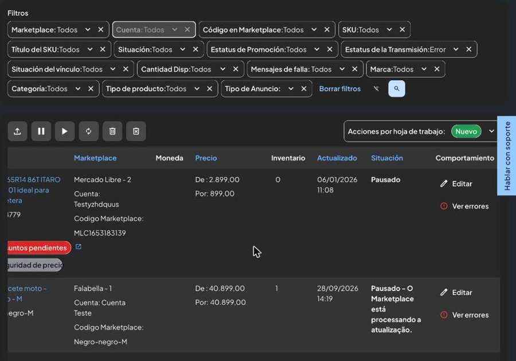This screenshot has height=361, width=516.
Task: Clear the Estatus de la Transmisión filter
Action: (x=468, y=49)
